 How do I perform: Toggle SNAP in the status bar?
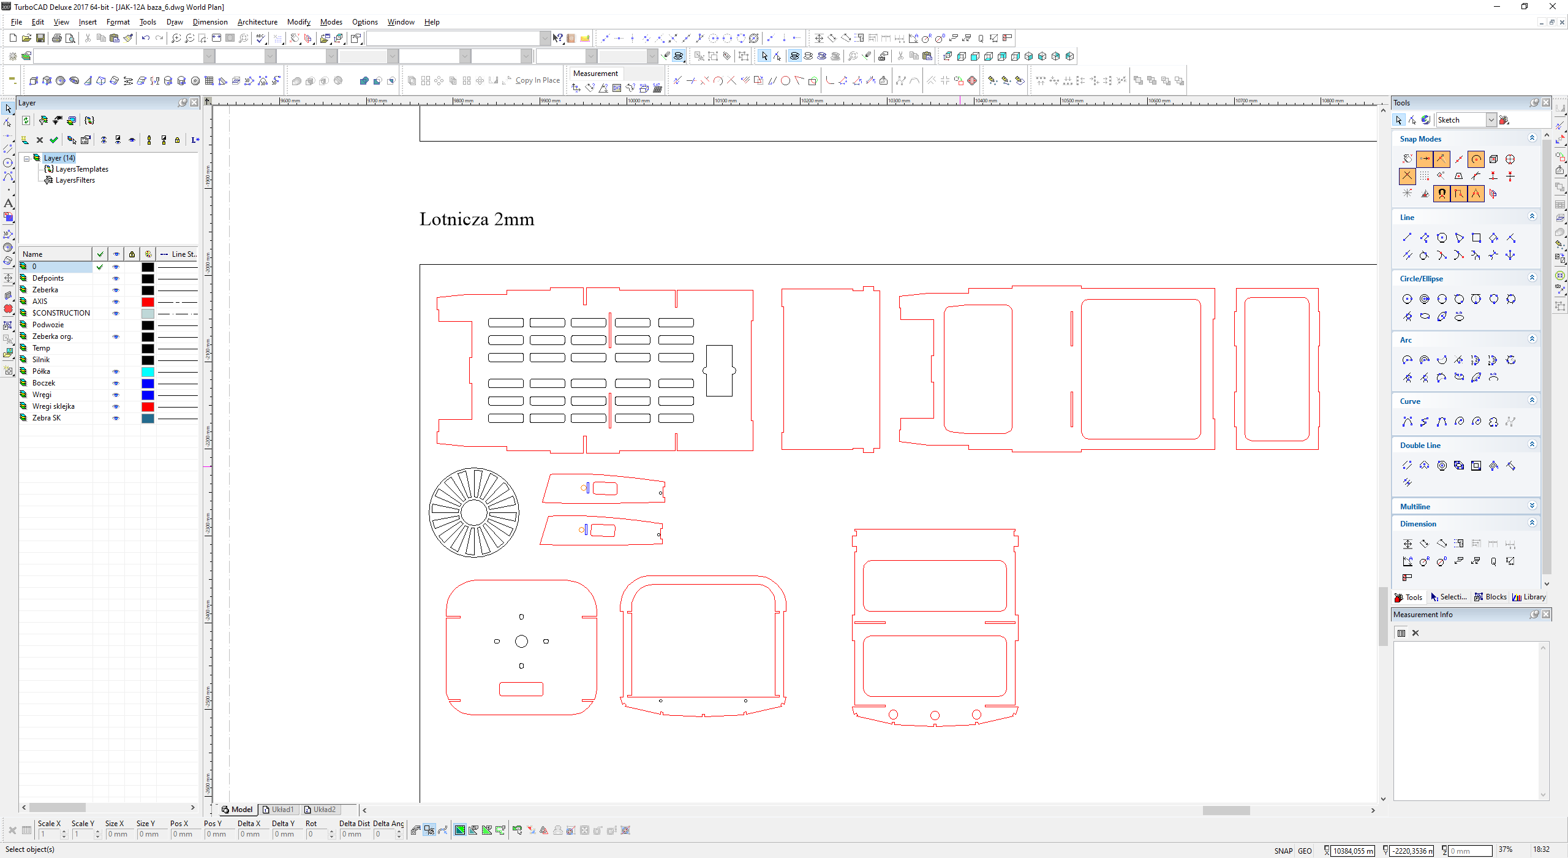click(x=1283, y=851)
